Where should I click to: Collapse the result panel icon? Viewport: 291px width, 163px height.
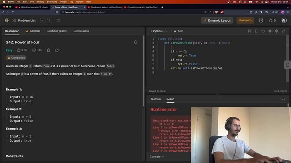(283, 99)
